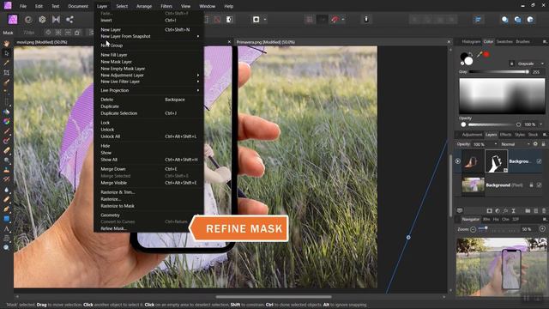Toggle the color model lock beside Grayscale

point(511,64)
